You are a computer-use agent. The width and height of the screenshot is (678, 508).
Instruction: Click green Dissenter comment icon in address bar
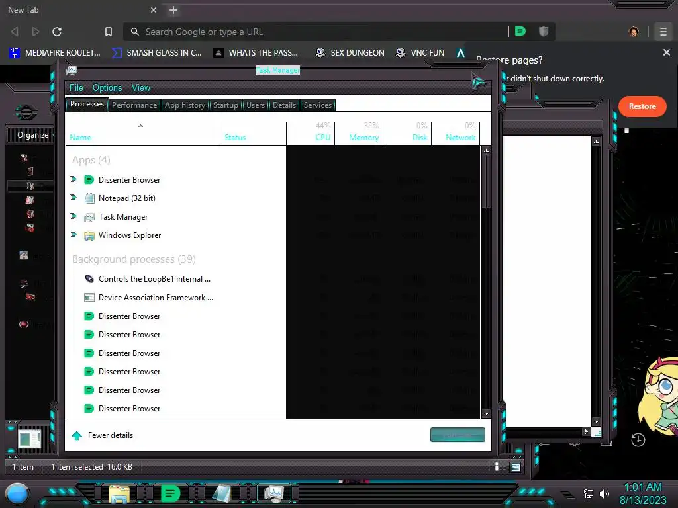[520, 32]
